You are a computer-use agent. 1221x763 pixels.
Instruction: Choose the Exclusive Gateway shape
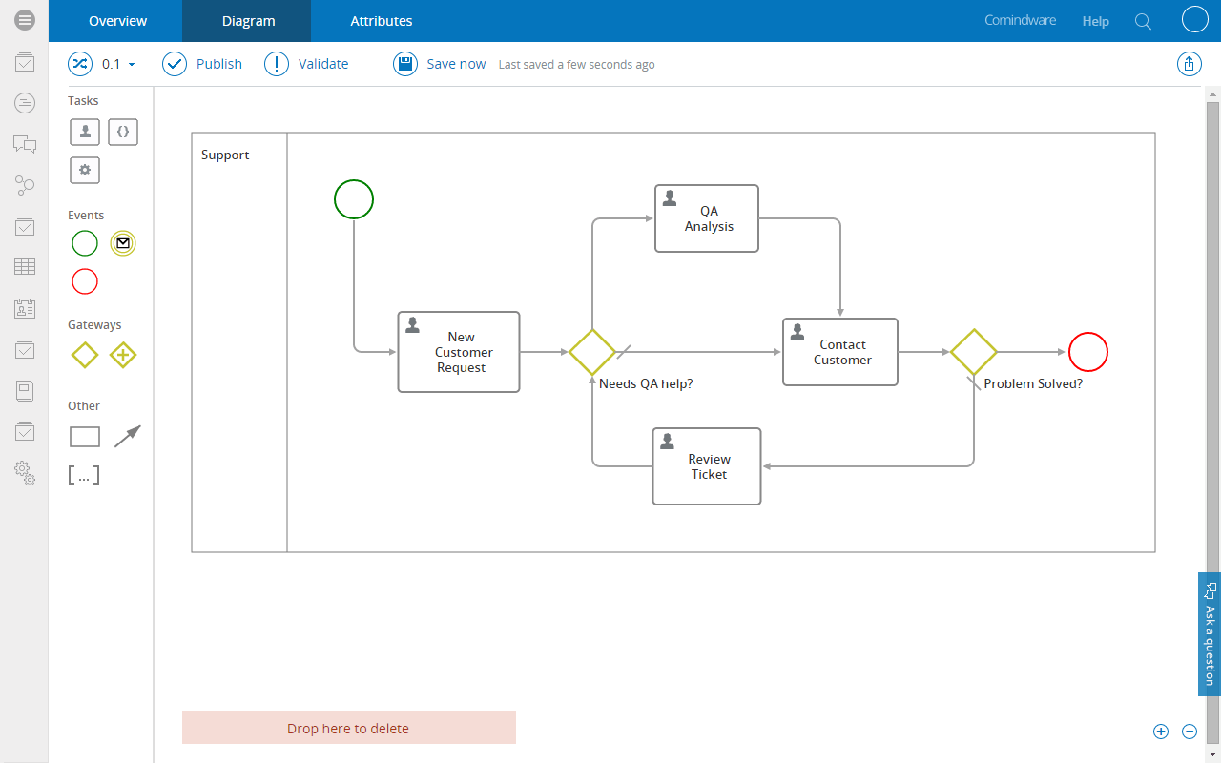84,355
